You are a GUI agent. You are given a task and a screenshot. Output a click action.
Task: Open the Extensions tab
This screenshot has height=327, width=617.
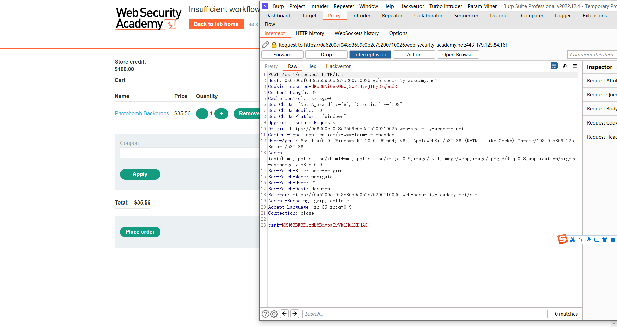[595, 16]
